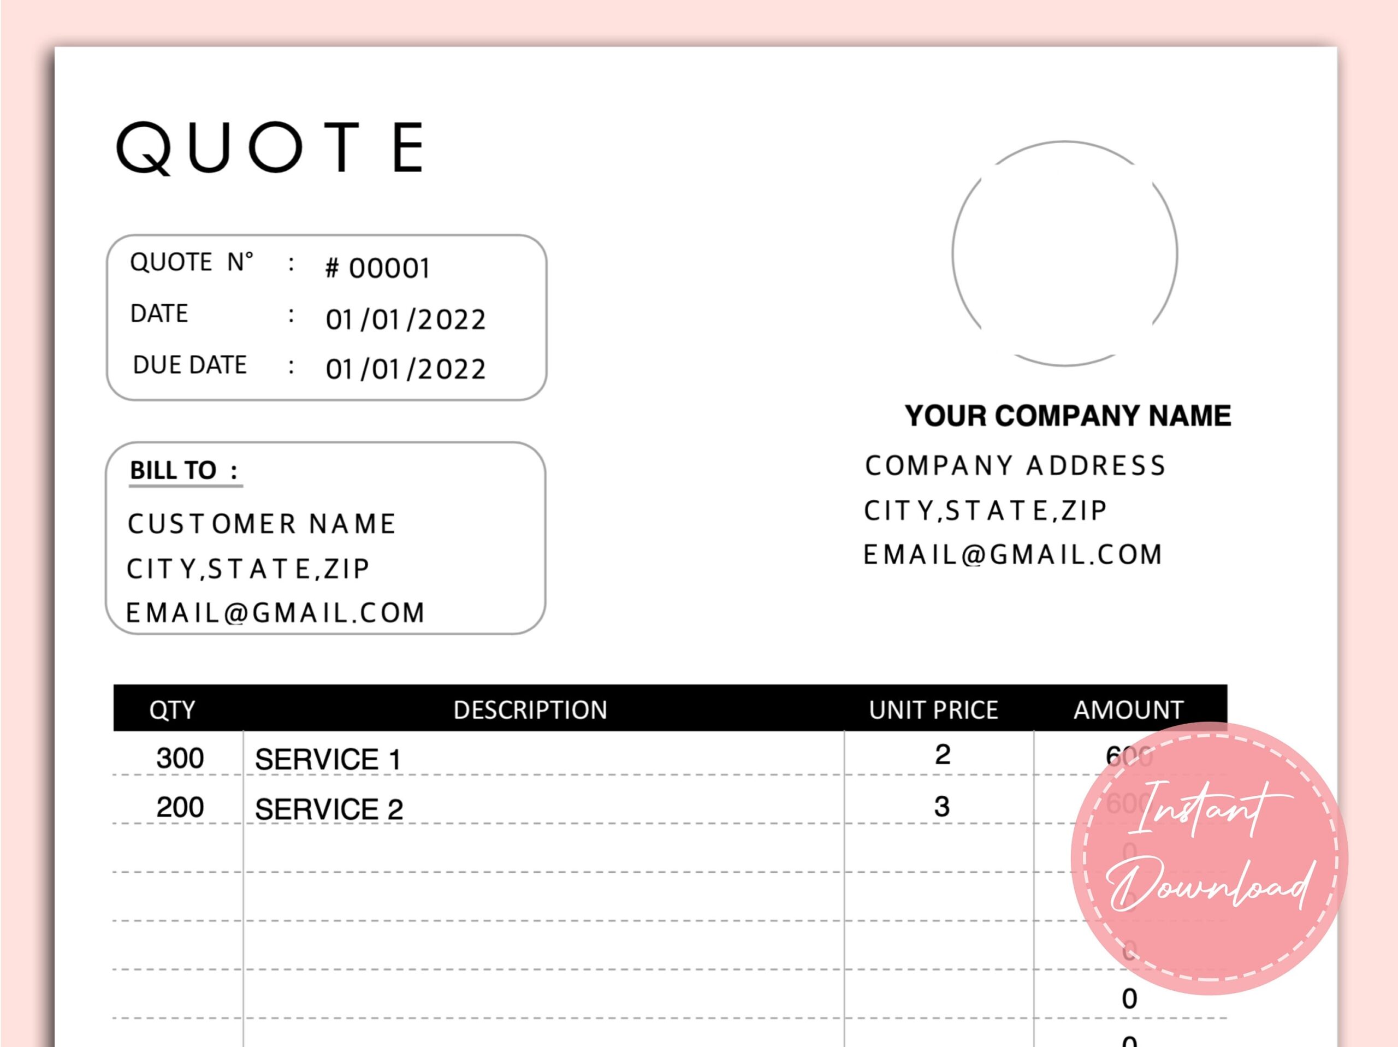The height and width of the screenshot is (1047, 1398).
Task: Click the customer email address field
Action: coord(276,613)
